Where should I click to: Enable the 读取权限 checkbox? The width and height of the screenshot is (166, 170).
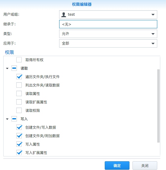pyautogui.click(x=19, y=110)
